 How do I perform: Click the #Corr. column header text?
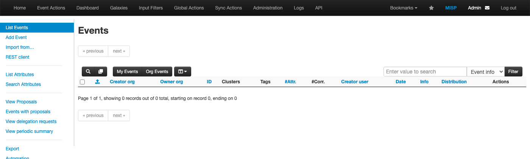(318, 82)
